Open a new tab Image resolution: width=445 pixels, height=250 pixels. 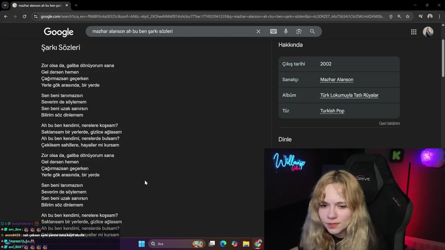pyautogui.click(x=76, y=5)
